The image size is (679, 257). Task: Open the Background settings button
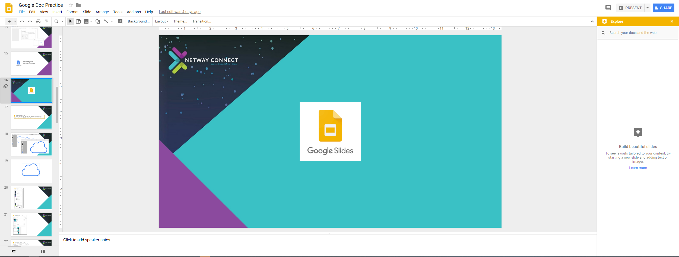(x=138, y=21)
